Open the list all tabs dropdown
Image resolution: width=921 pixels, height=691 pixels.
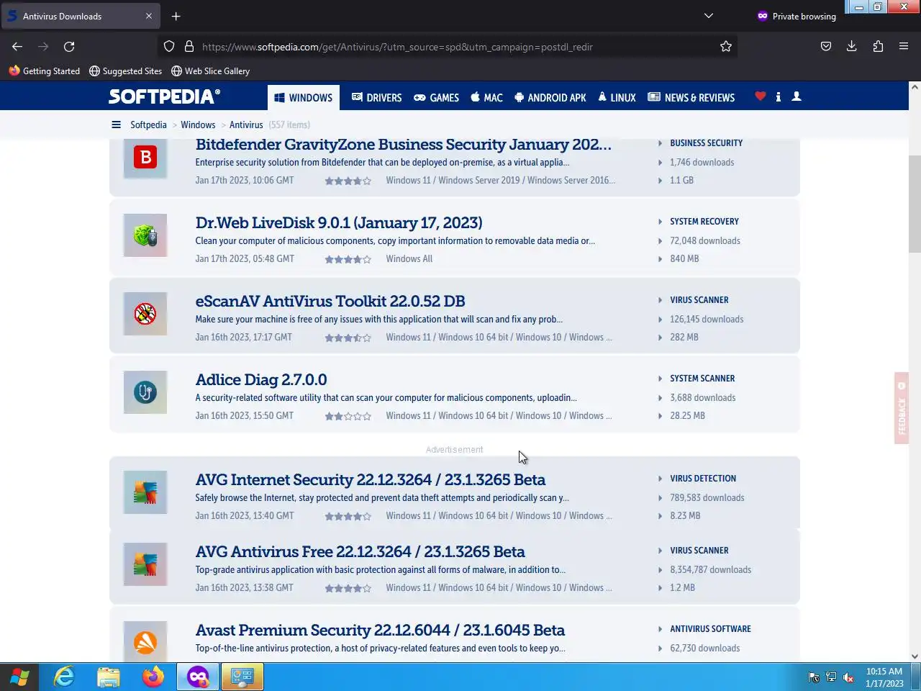(709, 16)
